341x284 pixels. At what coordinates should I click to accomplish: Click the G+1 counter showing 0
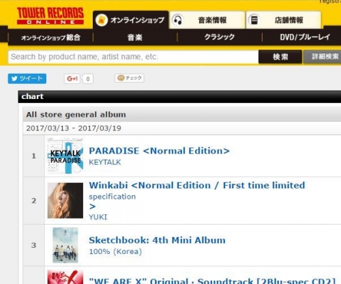(88, 79)
